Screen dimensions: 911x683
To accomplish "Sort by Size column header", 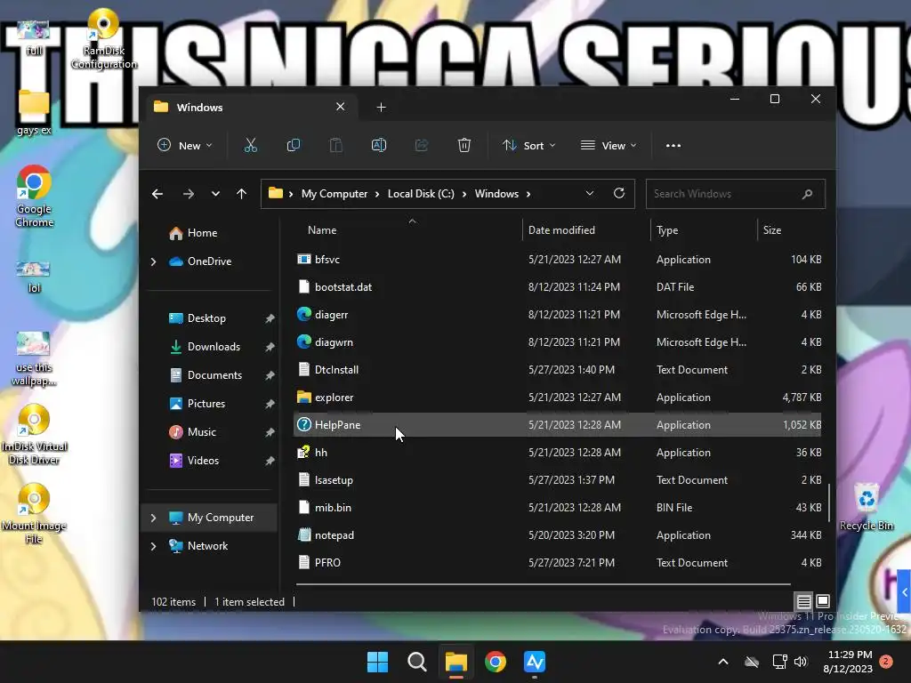I will [x=771, y=230].
